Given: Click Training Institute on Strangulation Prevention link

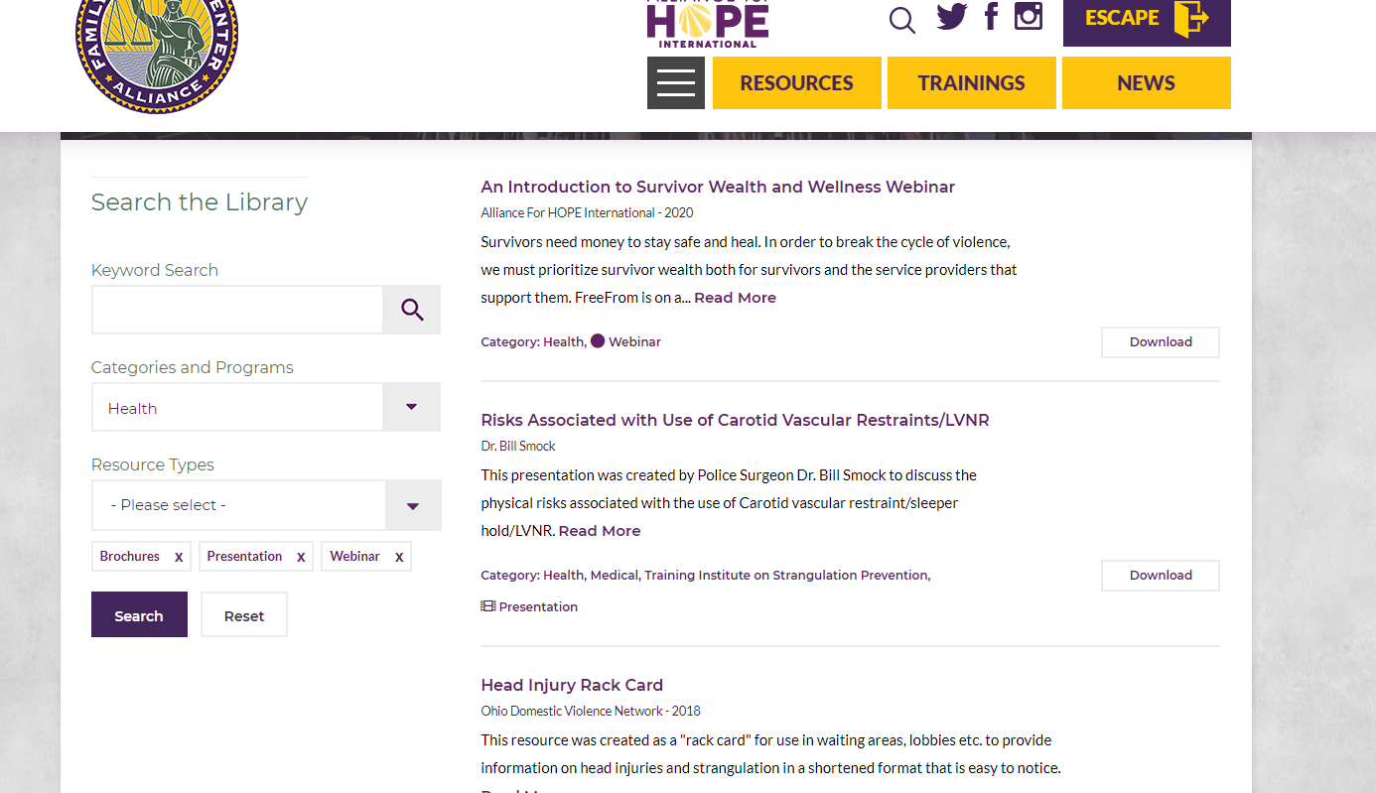Looking at the screenshot, I should click(x=786, y=575).
